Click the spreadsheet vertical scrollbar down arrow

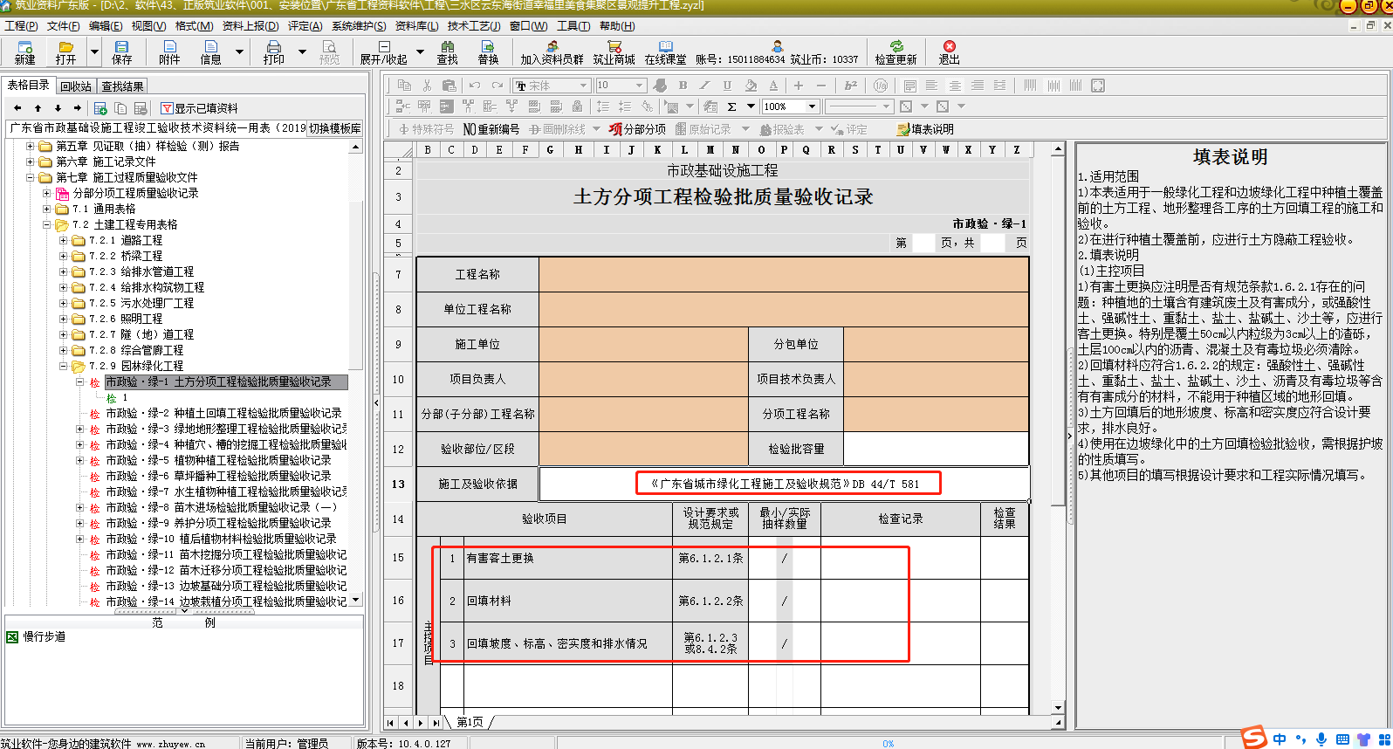tap(1058, 709)
